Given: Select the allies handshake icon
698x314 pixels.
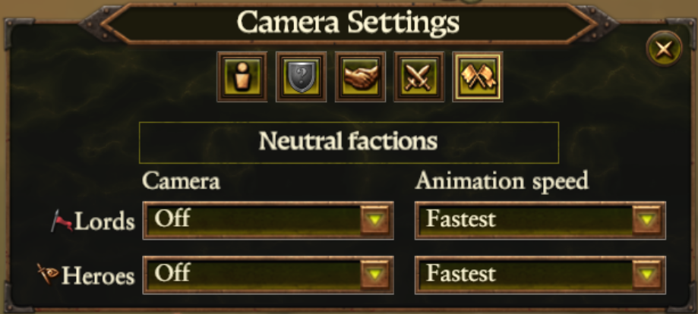Looking at the screenshot, I should point(361,77).
